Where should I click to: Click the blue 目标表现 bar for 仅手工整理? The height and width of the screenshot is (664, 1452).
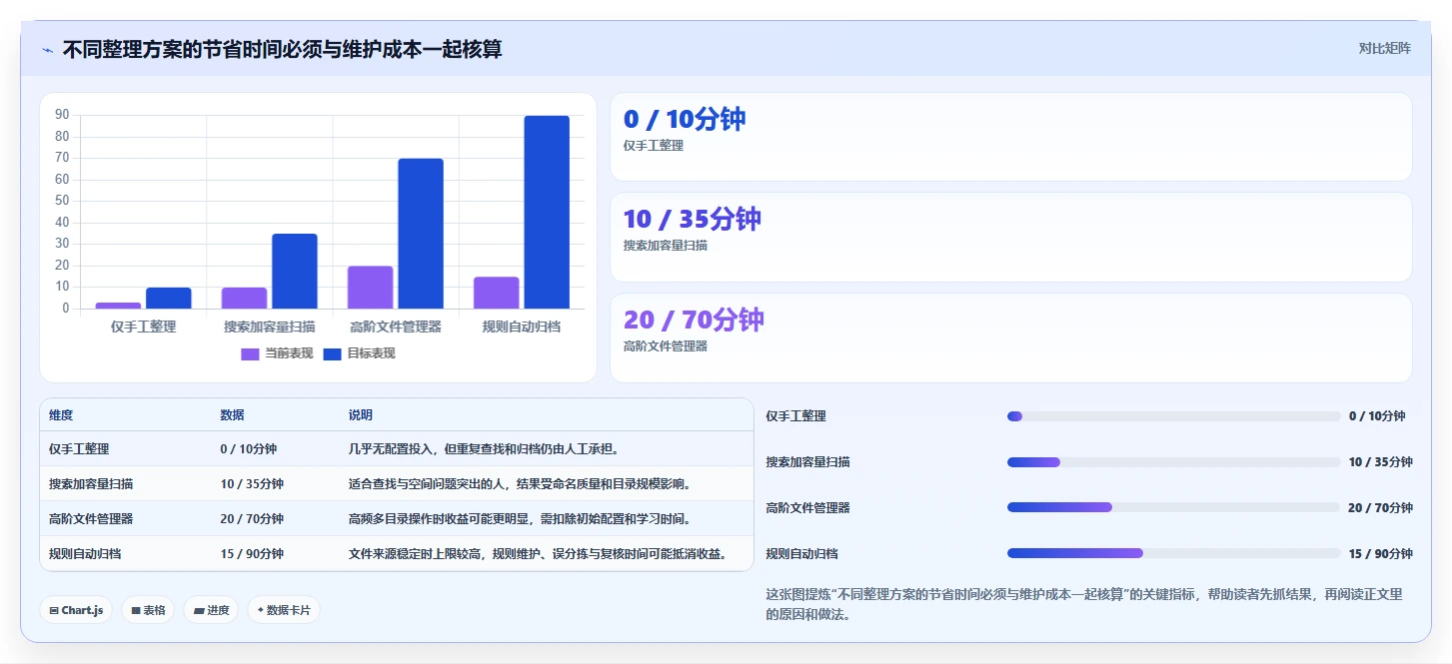tap(168, 299)
